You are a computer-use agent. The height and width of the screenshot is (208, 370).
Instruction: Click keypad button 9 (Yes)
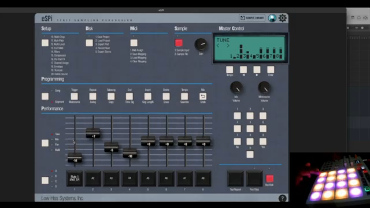pos(263,142)
